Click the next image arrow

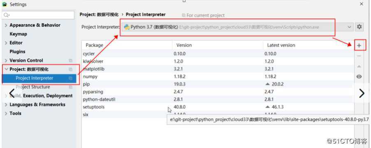pos(362,93)
